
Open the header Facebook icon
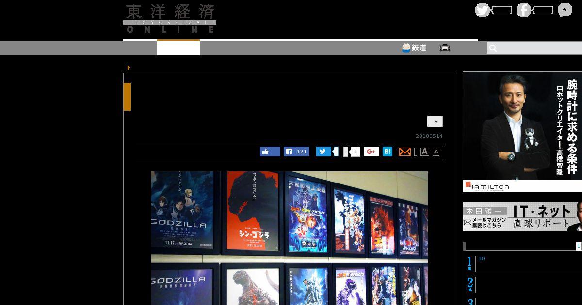(x=524, y=10)
